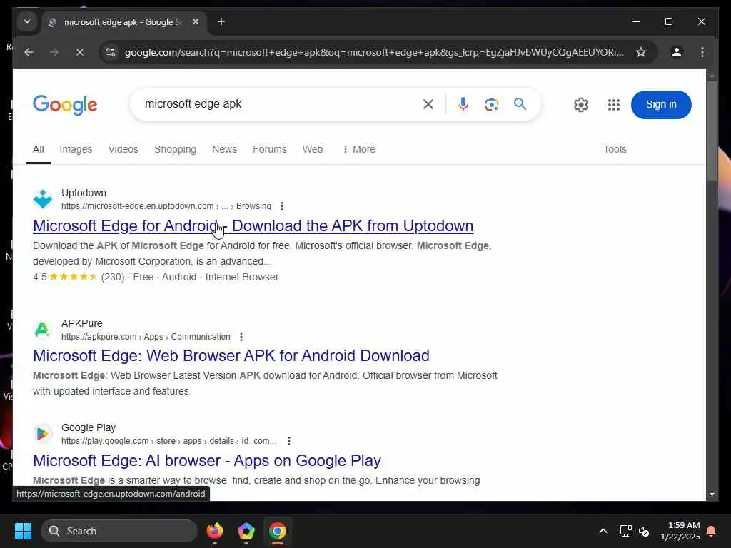
Task: Open muted volume tray icon
Action: pyautogui.click(x=645, y=531)
